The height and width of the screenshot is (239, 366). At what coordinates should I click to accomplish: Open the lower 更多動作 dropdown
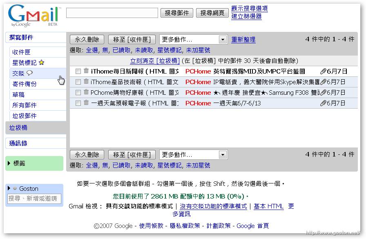point(193,154)
